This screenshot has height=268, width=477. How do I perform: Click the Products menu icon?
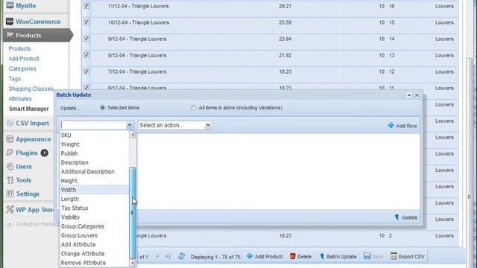10,35
